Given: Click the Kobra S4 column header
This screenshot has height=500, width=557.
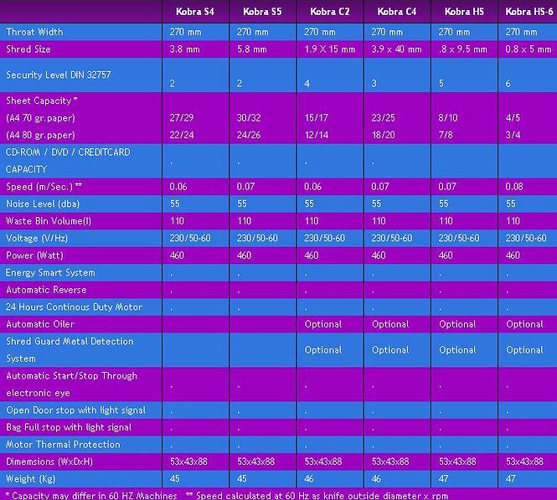Looking at the screenshot, I should click(x=195, y=12).
